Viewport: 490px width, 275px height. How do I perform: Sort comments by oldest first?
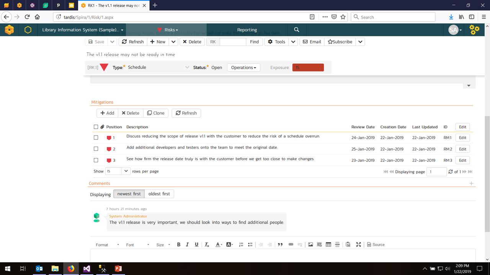coord(159,194)
